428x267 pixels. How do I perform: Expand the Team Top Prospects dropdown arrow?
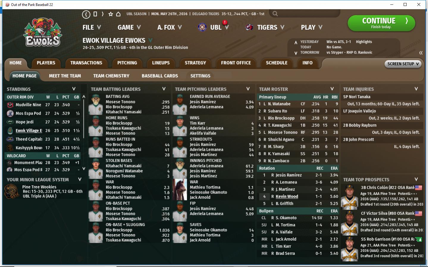(416, 179)
